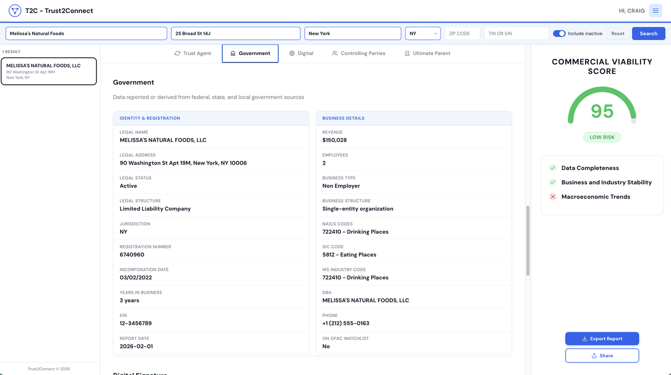Click the Search button
Image resolution: width=671 pixels, height=375 pixels.
[648, 34]
